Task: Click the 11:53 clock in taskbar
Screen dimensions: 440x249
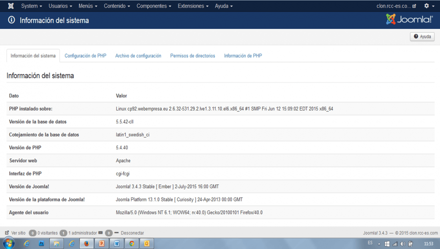Action: coord(428,244)
